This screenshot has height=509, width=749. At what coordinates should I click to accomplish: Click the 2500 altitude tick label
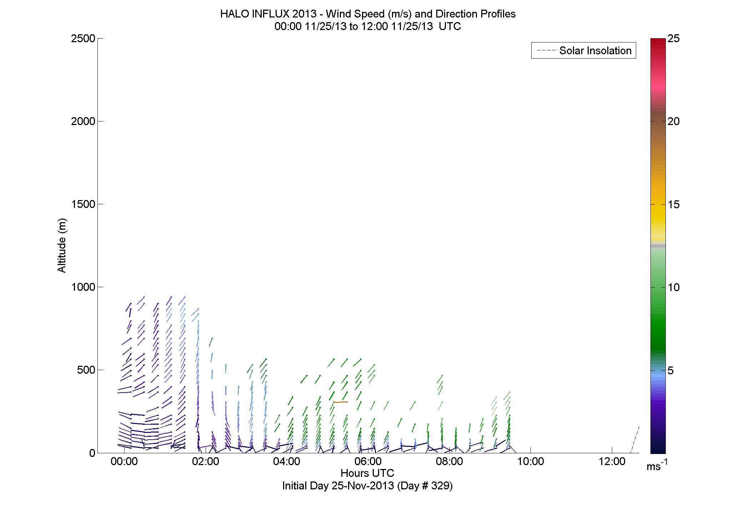coord(83,39)
